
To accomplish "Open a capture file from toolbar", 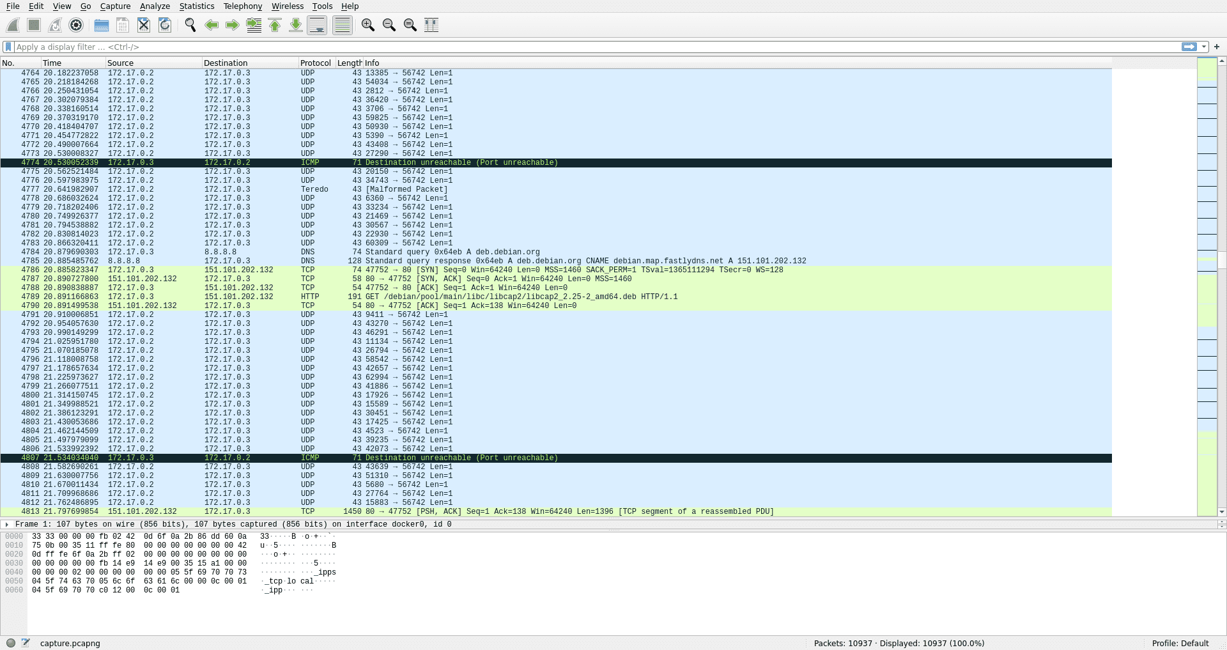I will click(101, 25).
